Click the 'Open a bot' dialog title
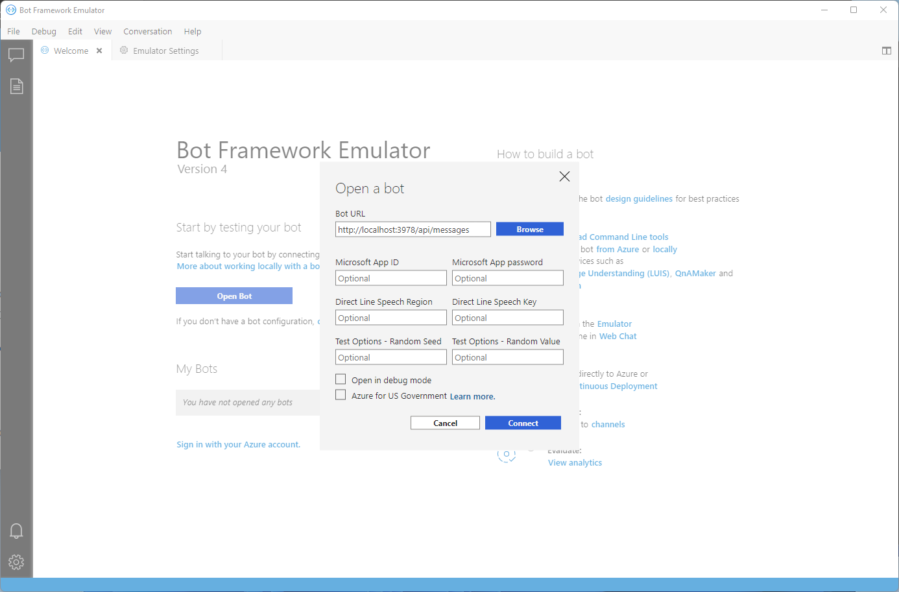This screenshot has width=899, height=592. pyautogui.click(x=370, y=189)
